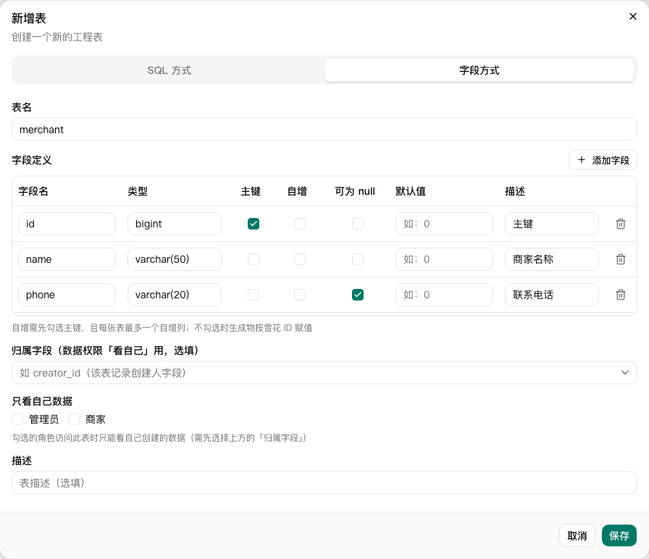The height and width of the screenshot is (559, 649).
Task: Uncheck nullable for phone field
Action: tap(358, 295)
